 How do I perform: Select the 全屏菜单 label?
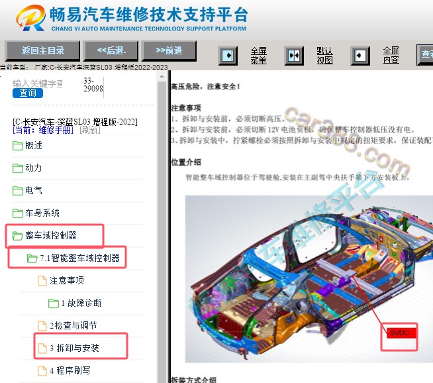(259, 56)
